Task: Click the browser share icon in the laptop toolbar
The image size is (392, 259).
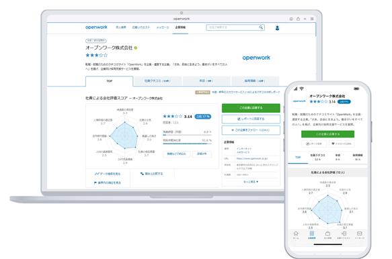Action: pyautogui.click(x=298, y=19)
